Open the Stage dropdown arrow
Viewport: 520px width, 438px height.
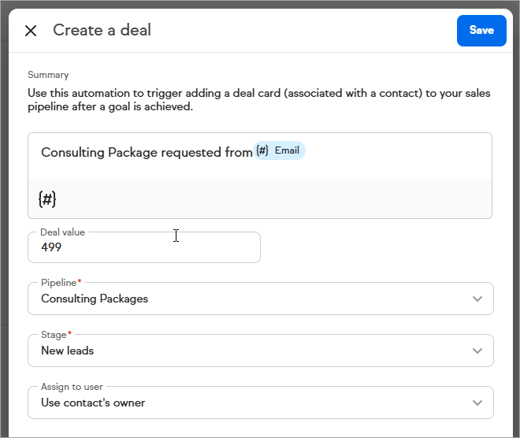click(477, 351)
